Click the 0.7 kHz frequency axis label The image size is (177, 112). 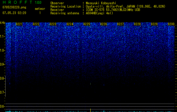pos(3,92)
